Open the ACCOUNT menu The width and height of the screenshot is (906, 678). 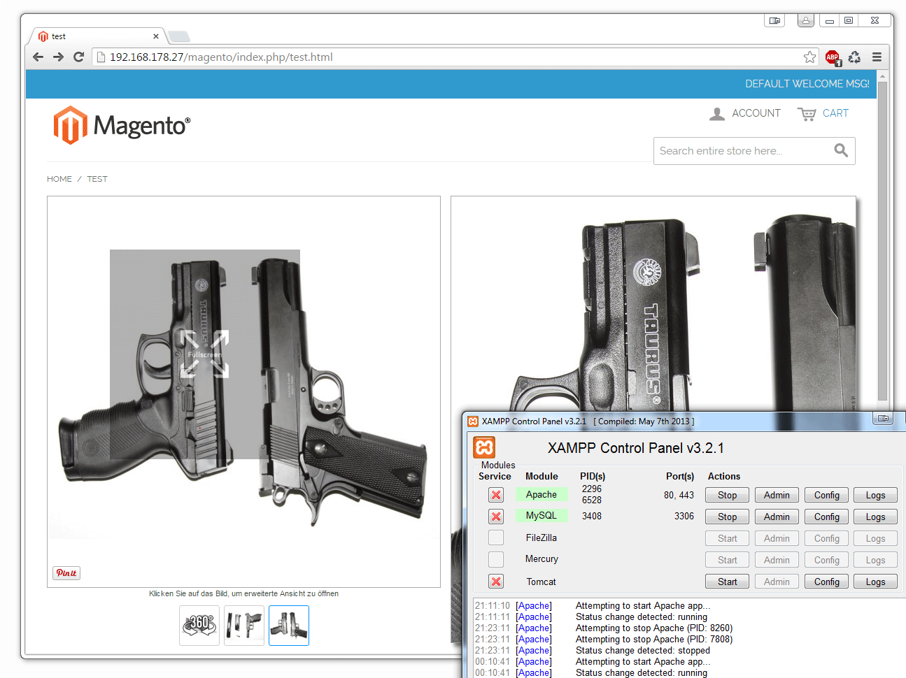[745, 113]
